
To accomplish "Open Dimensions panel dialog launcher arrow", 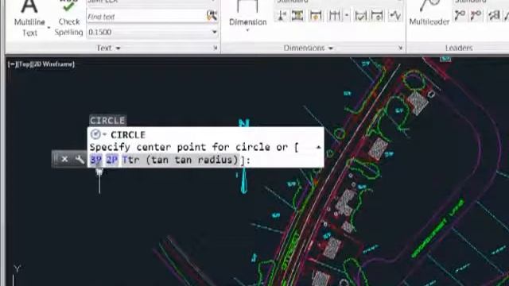I will (x=401, y=48).
